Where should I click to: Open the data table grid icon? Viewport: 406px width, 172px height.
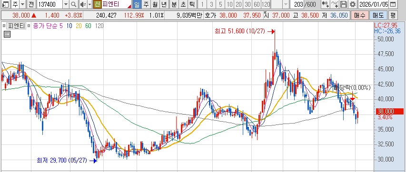7,34
